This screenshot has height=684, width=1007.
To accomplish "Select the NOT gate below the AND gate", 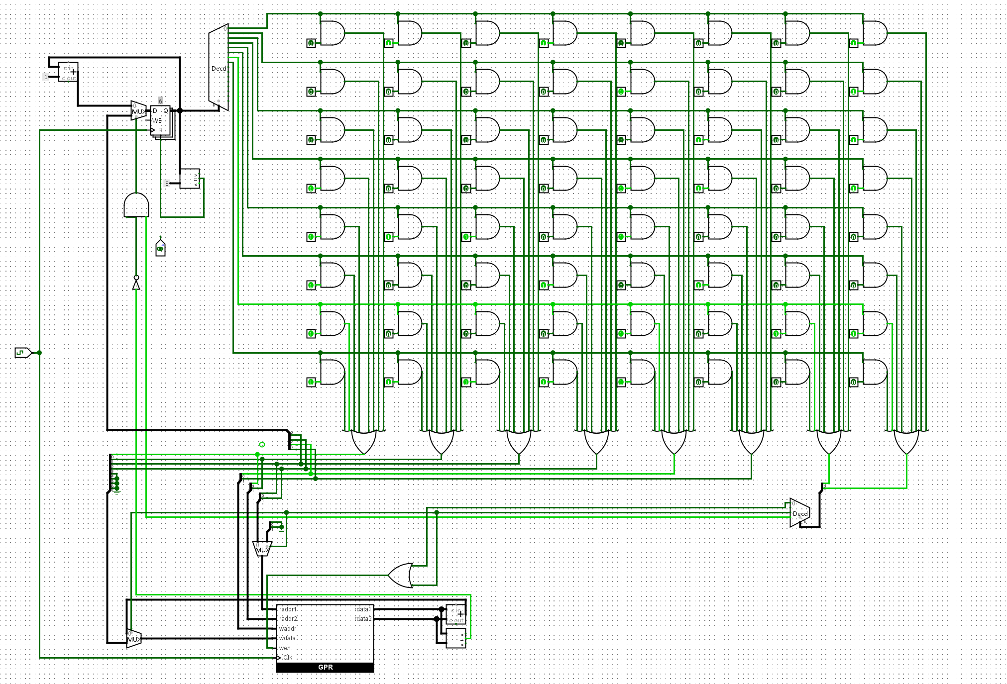I will pyautogui.click(x=136, y=284).
